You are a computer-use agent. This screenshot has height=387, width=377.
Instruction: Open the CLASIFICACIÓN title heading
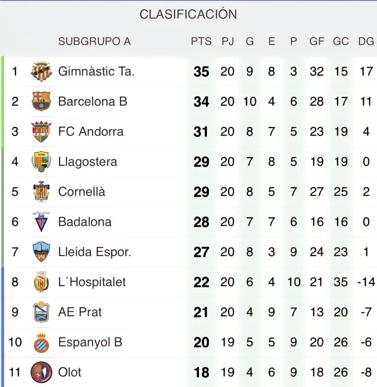coord(188,14)
